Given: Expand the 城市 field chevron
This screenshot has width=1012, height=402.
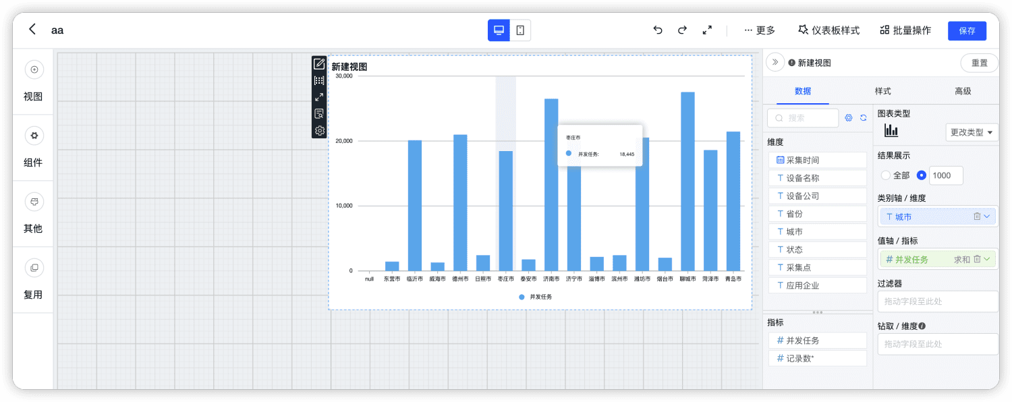Looking at the screenshot, I should pyautogui.click(x=986, y=216).
